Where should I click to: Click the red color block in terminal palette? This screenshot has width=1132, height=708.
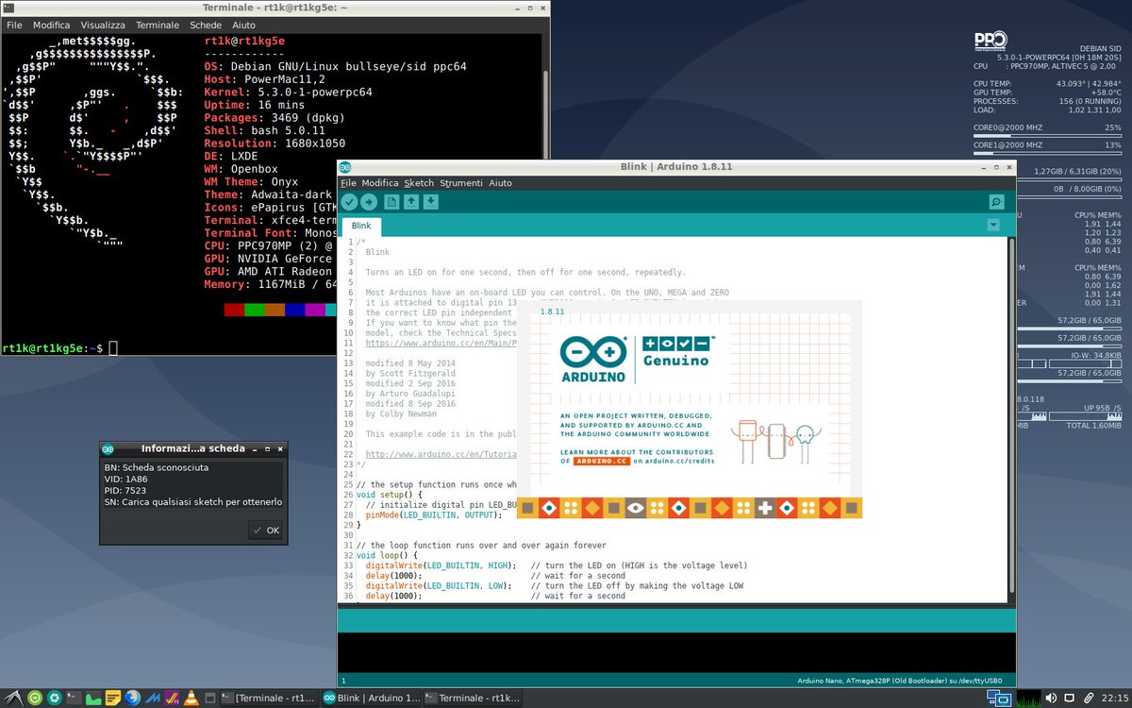click(234, 310)
